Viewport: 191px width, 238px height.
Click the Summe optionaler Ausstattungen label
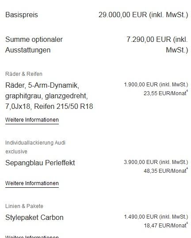(x=34, y=45)
